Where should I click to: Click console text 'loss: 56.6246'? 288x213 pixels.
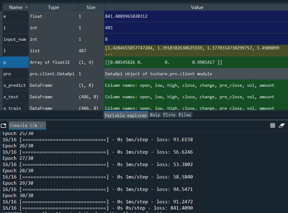(175, 152)
